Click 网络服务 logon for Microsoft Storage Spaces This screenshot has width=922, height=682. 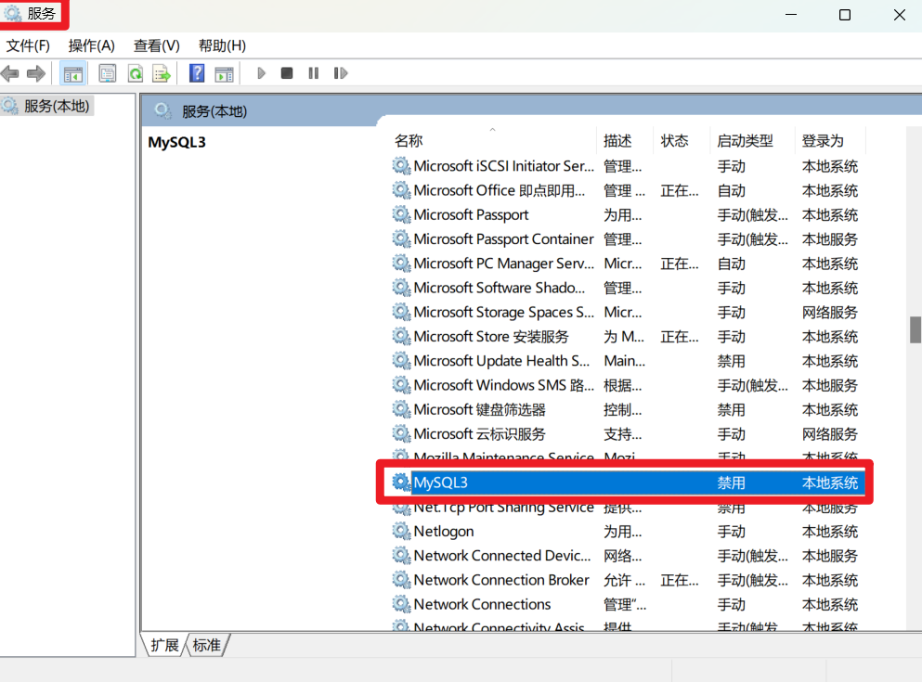tap(830, 313)
